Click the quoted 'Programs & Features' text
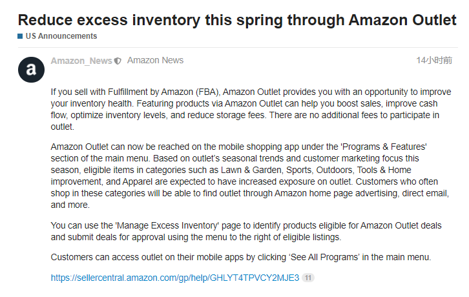The height and width of the screenshot is (297, 469). [384, 147]
